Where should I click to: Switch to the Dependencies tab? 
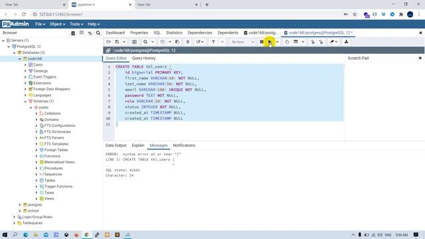(200, 33)
